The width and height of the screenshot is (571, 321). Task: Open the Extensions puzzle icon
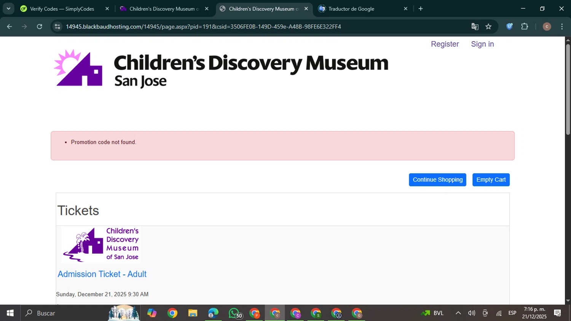(x=525, y=26)
